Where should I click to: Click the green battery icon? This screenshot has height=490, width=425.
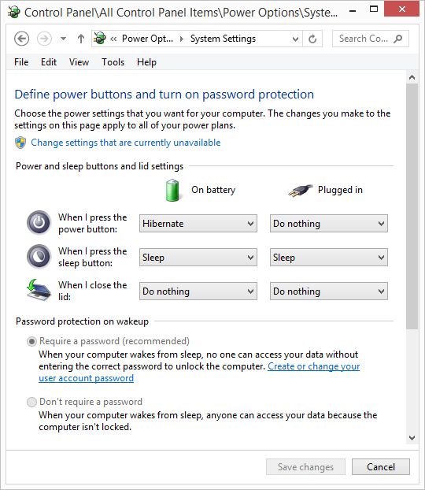coord(172,190)
